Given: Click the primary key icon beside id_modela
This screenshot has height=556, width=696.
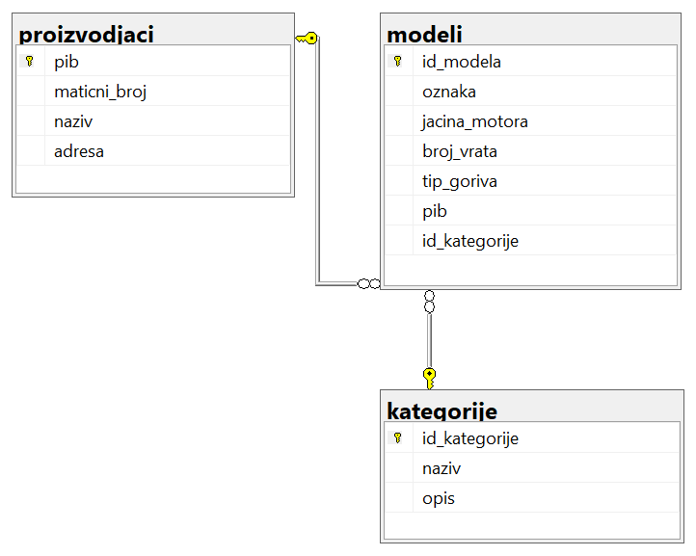Looking at the screenshot, I should pyautogui.click(x=398, y=62).
